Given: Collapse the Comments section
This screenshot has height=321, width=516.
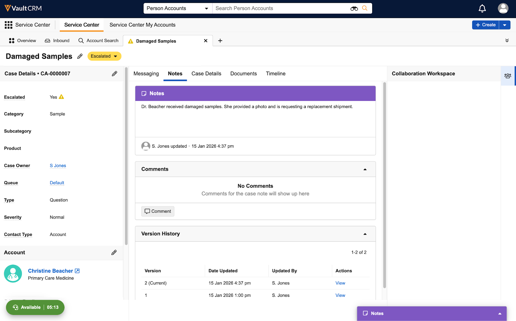Looking at the screenshot, I should pyautogui.click(x=365, y=169).
